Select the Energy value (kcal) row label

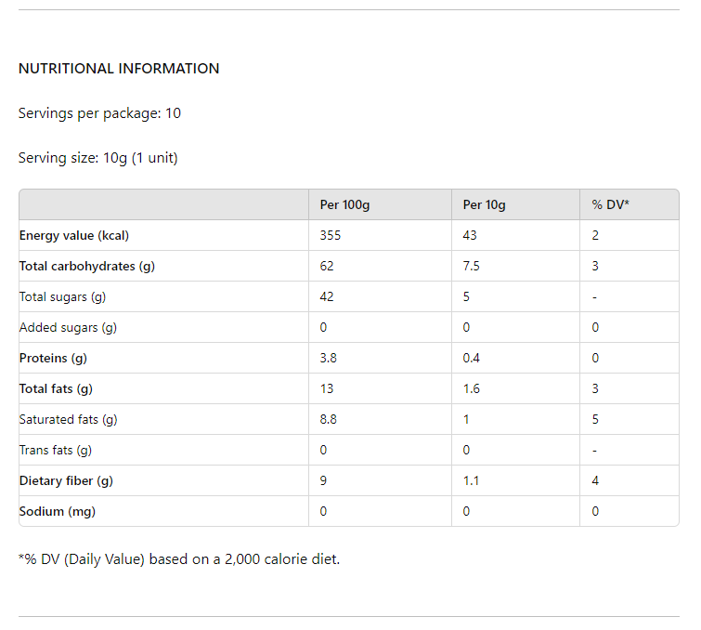tap(74, 235)
